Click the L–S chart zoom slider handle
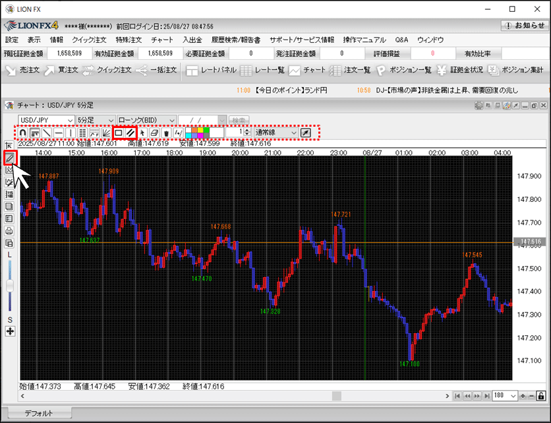 10,285
